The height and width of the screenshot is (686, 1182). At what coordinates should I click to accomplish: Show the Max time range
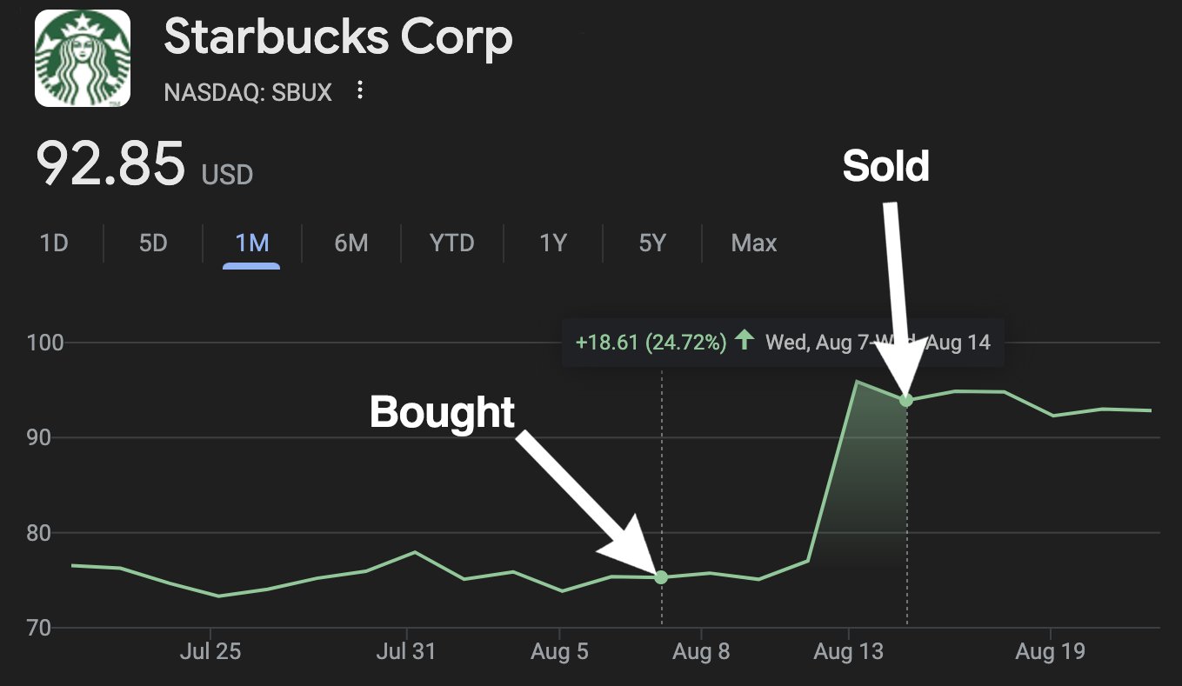[x=753, y=243]
